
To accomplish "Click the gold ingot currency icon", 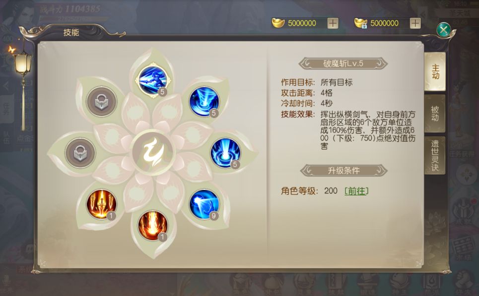I will point(278,23).
